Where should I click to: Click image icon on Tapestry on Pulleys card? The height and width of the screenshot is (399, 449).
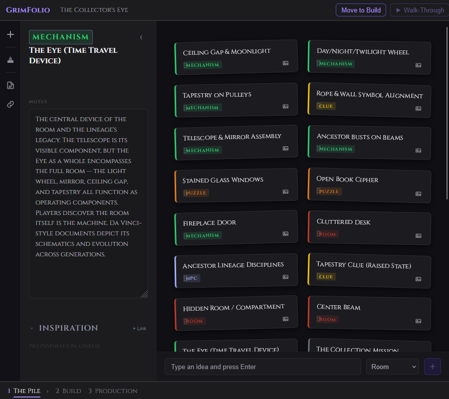point(285,106)
